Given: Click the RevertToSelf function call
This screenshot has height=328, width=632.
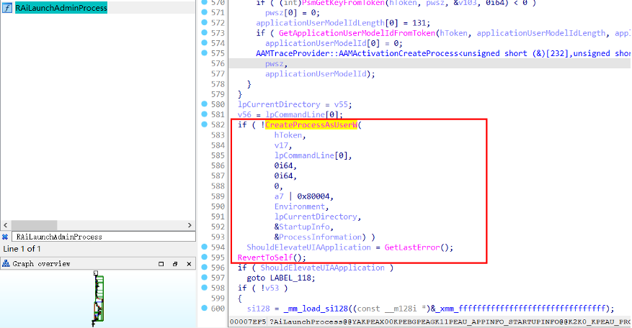Looking at the screenshot, I should (267, 258).
